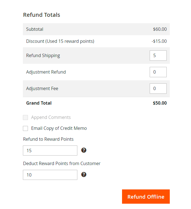The image size is (191, 209).
Task: Click the help icon beside Deduct Reward Points
Action: point(84,175)
